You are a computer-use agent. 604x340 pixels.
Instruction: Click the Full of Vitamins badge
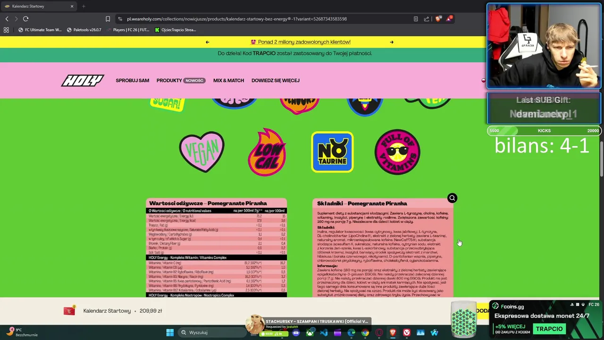pyautogui.click(x=397, y=152)
